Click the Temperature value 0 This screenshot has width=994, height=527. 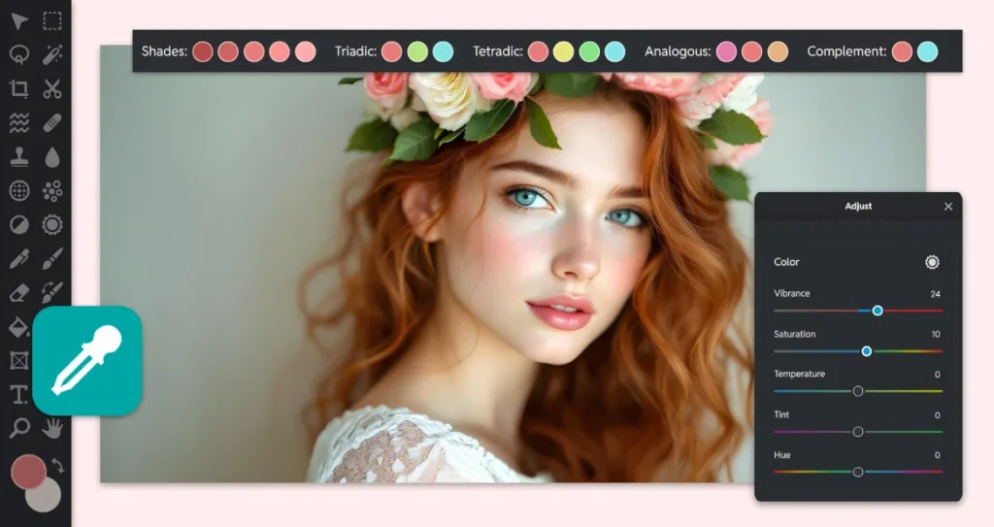937,375
